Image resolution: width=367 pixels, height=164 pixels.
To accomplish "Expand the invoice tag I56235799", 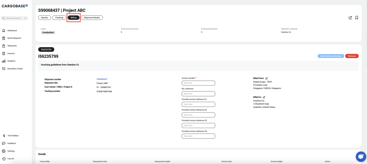I will pyautogui.click(x=46, y=49).
